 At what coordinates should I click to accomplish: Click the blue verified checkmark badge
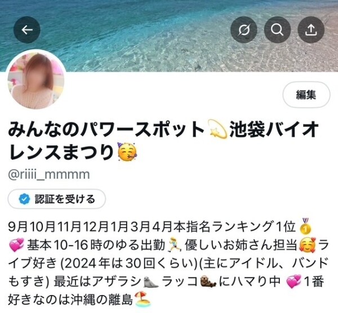tap(24, 199)
